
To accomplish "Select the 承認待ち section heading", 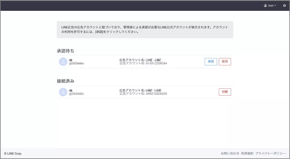I will tap(65, 51).
